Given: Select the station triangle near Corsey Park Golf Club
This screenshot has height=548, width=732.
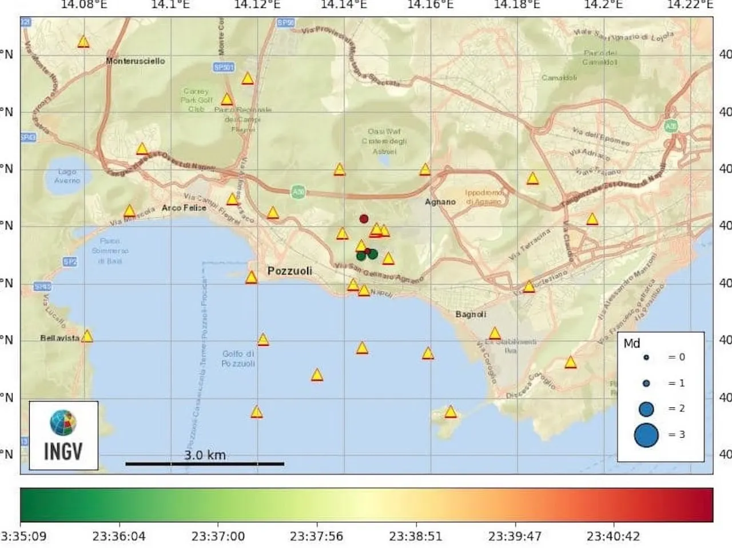Looking at the screenshot, I should pyautogui.click(x=227, y=99).
